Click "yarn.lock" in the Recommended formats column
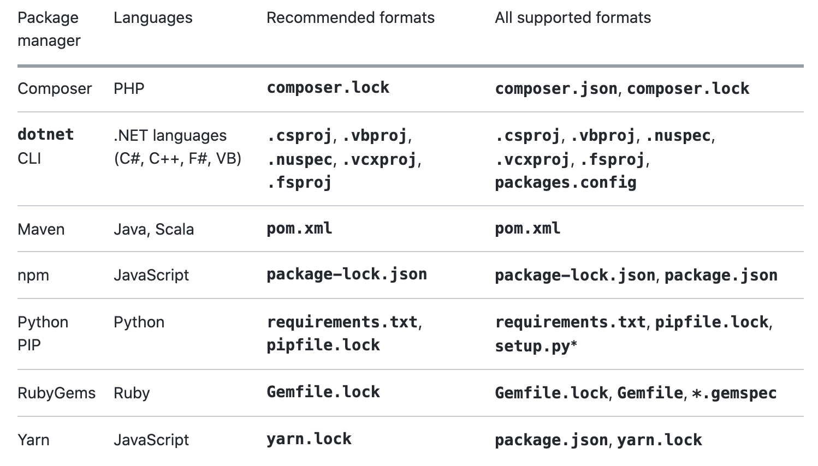This screenshot has width=818, height=466. pyautogui.click(x=309, y=439)
